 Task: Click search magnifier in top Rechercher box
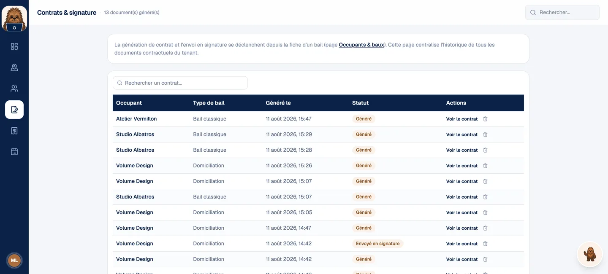pos(533,13)
